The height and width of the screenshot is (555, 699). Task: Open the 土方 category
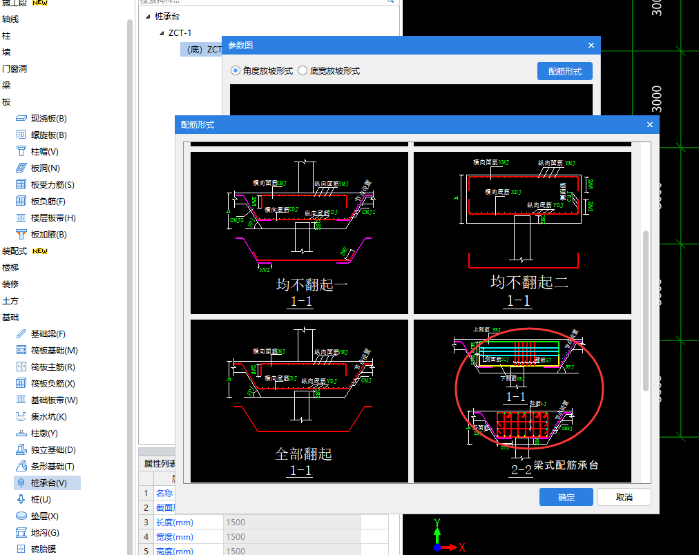click(10, 301)
